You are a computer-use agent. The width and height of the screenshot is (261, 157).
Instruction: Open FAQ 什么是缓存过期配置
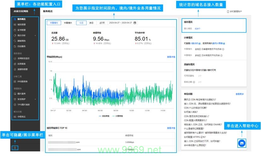[x=194, y=129]
